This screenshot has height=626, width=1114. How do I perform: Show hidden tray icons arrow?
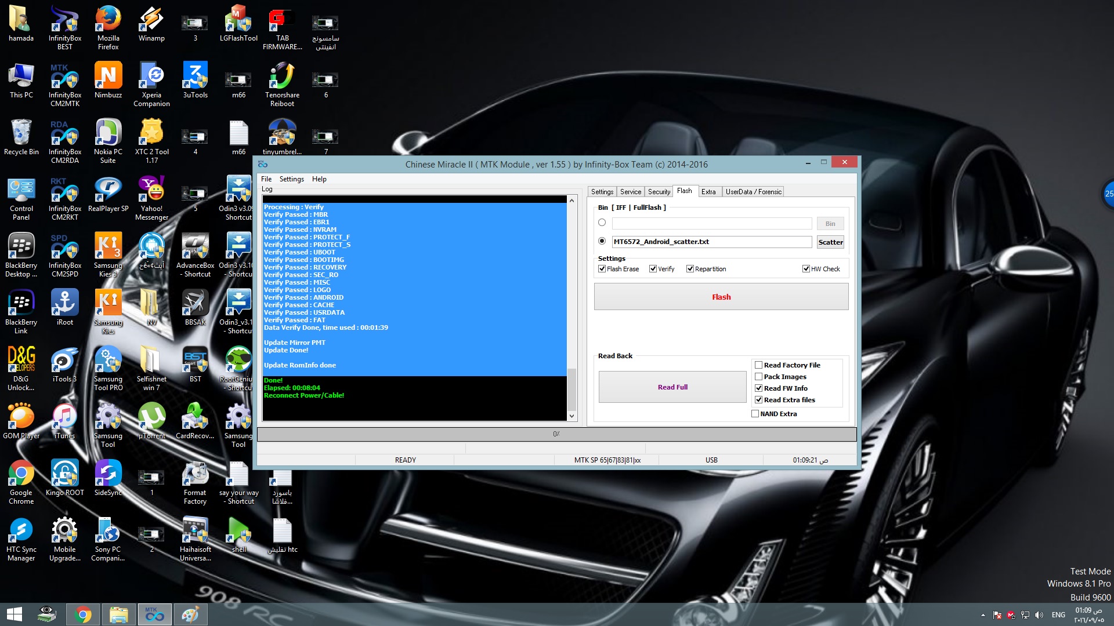pos(983,615)
